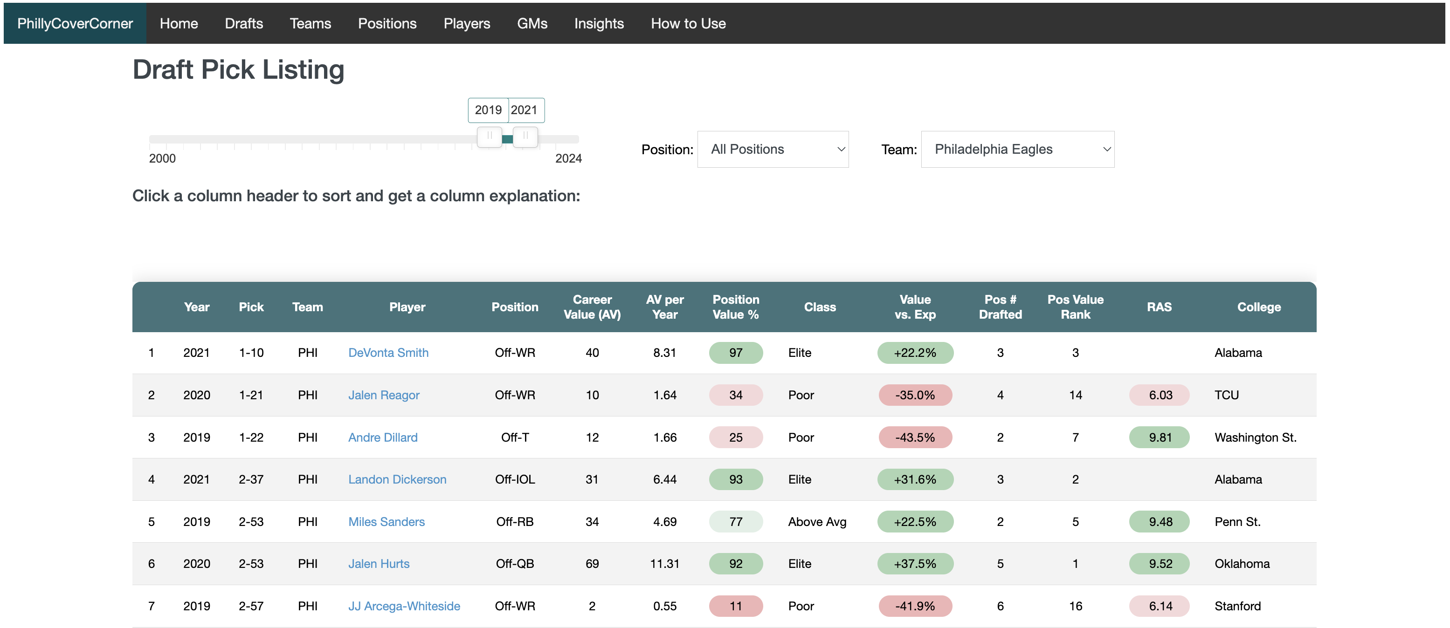Click the +37.5% value badge
The width and height of the screenshot is (1450, 628).
coord(915,563)
